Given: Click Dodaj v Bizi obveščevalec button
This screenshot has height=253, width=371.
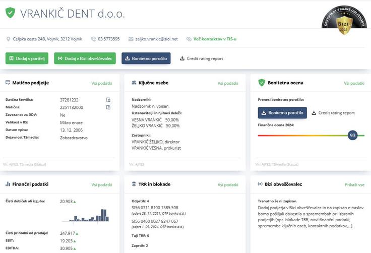Looking at the screenshot, I should click(x=85, y=58).
